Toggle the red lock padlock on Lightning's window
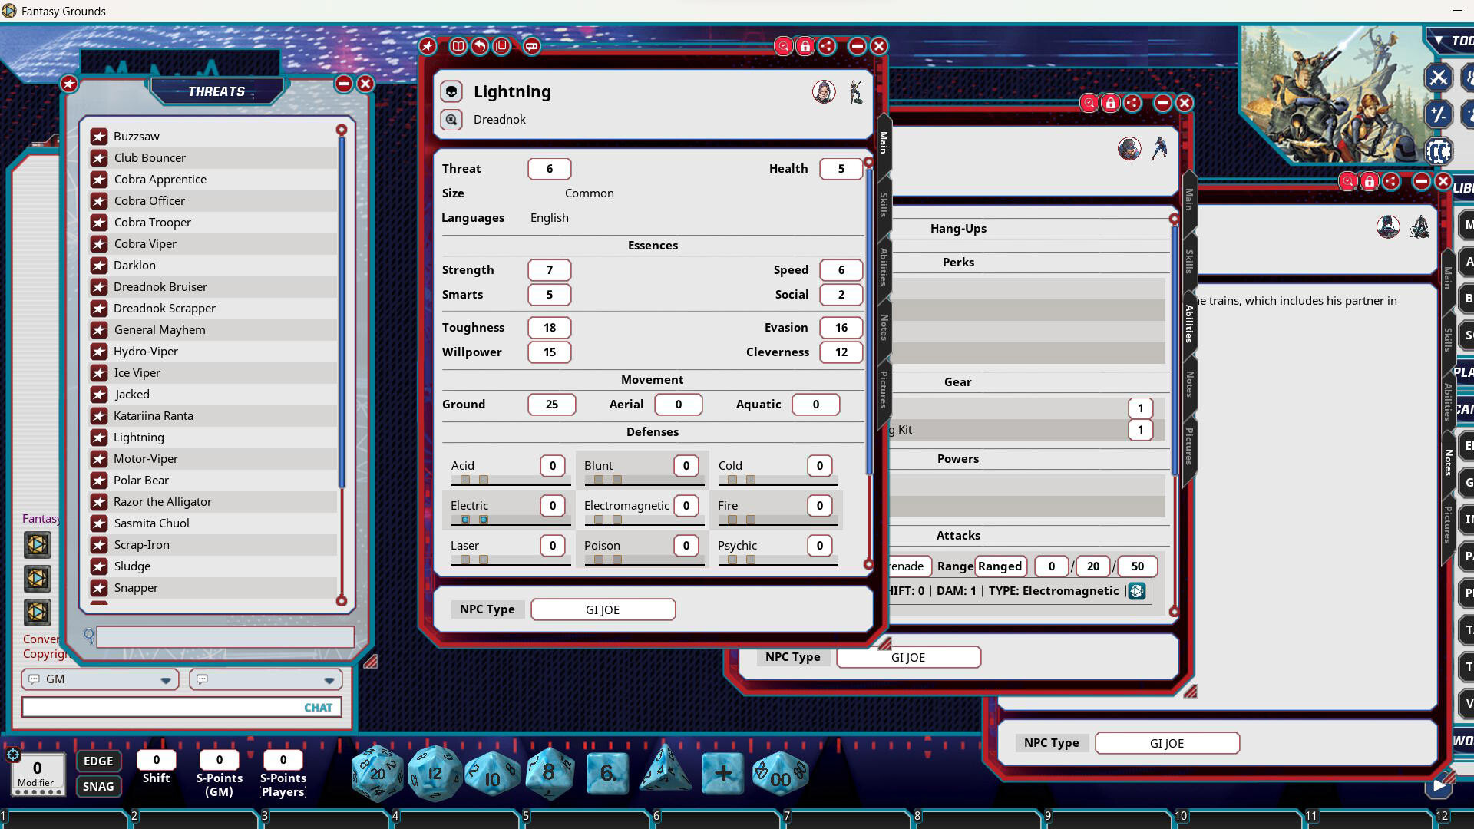 point(805,46)
